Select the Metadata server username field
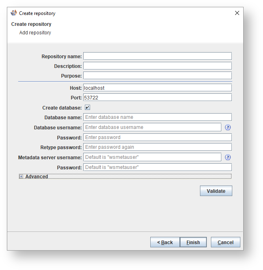The width and height of the screenshot is (263, 270). point(152,157)
